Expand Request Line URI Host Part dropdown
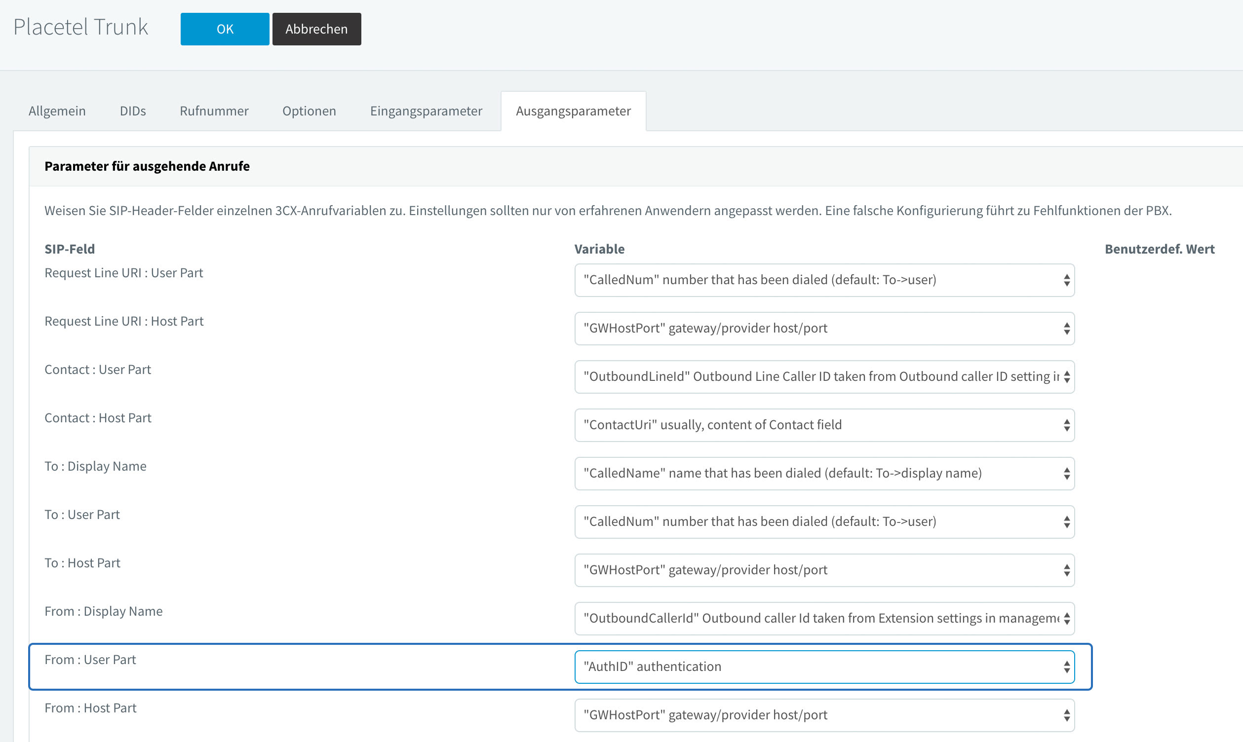This screenshot has width=1243, height=742. pyautogui.click(x=824, y=329)
